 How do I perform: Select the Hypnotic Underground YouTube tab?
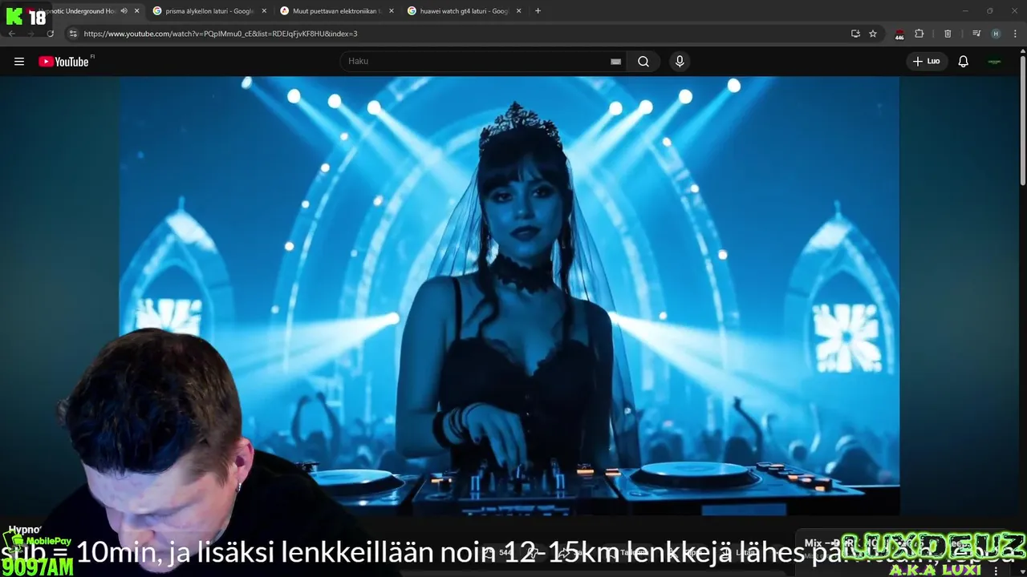pos(80,11)
